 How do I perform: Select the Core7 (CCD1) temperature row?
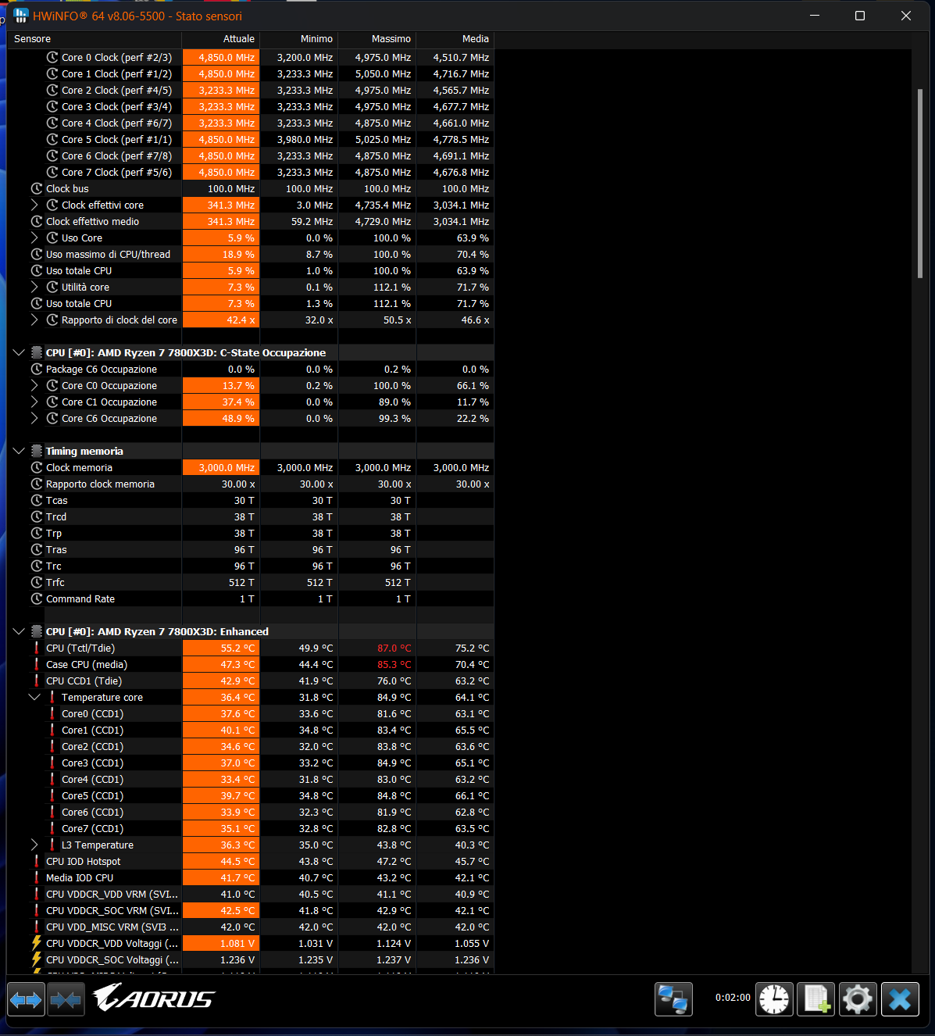point(251,828)
